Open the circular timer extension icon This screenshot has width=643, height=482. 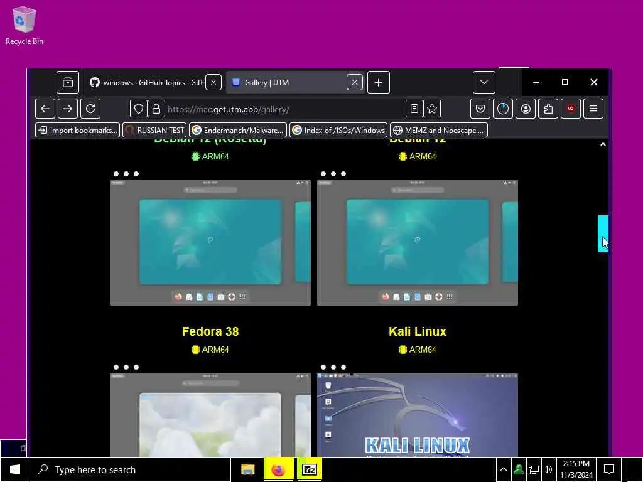pos(503,109)
